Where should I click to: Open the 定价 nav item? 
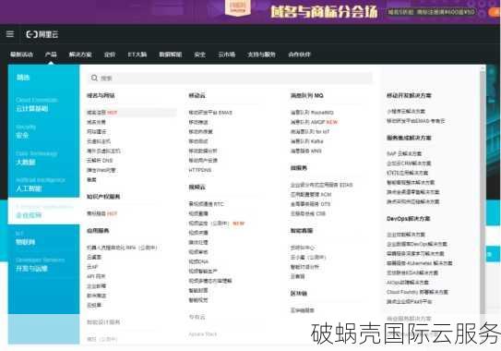tap(110, 54)
